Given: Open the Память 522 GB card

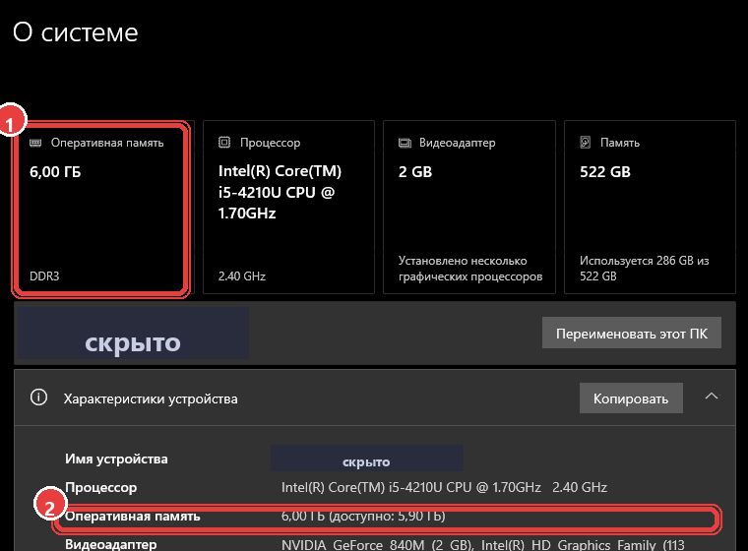Looking at the screenshot, I should (x=650, y=207).
